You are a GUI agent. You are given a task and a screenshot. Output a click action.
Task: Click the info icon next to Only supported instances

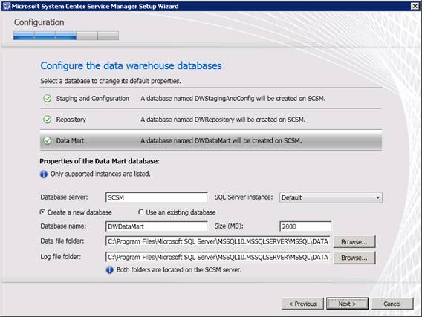[44, 174]
